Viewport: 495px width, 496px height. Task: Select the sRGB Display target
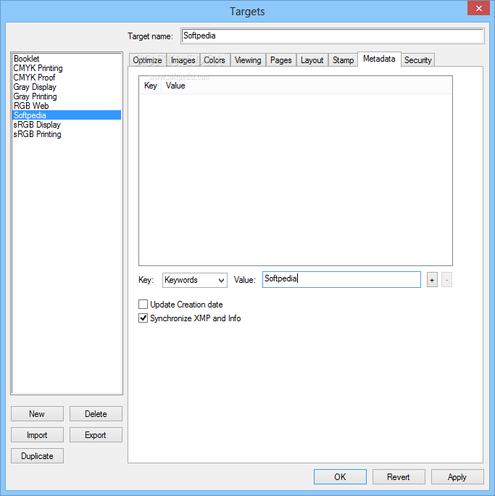67,125
